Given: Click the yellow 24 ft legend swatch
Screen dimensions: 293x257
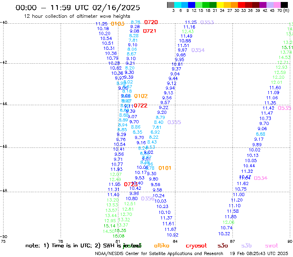Looking at the screenshot, I should [x=220, y=5].
